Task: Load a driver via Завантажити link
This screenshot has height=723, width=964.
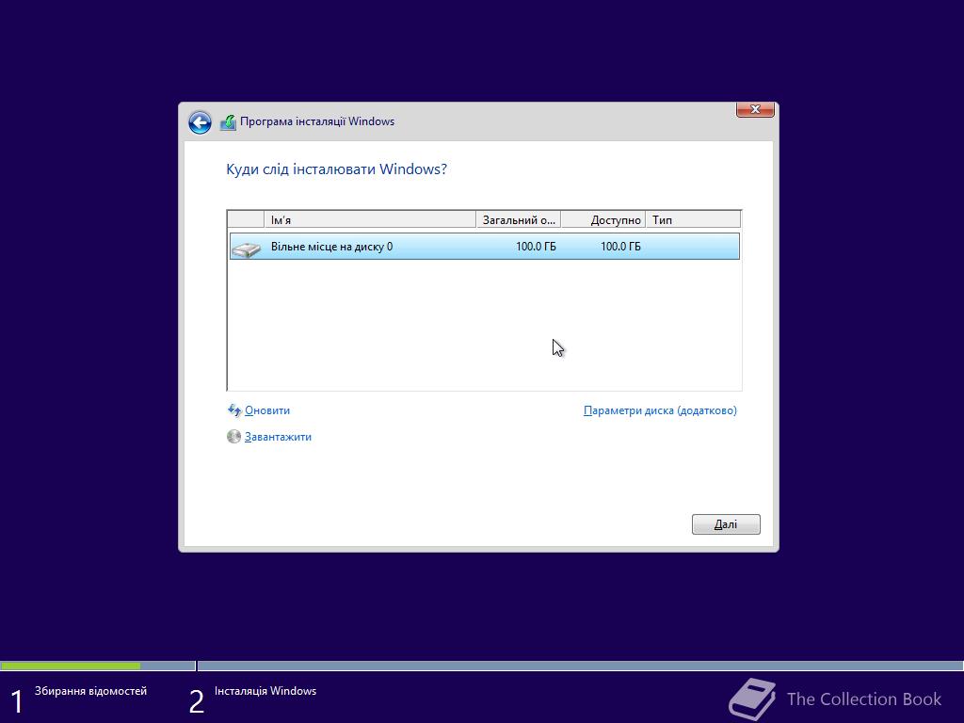Action: coord(278,437)
